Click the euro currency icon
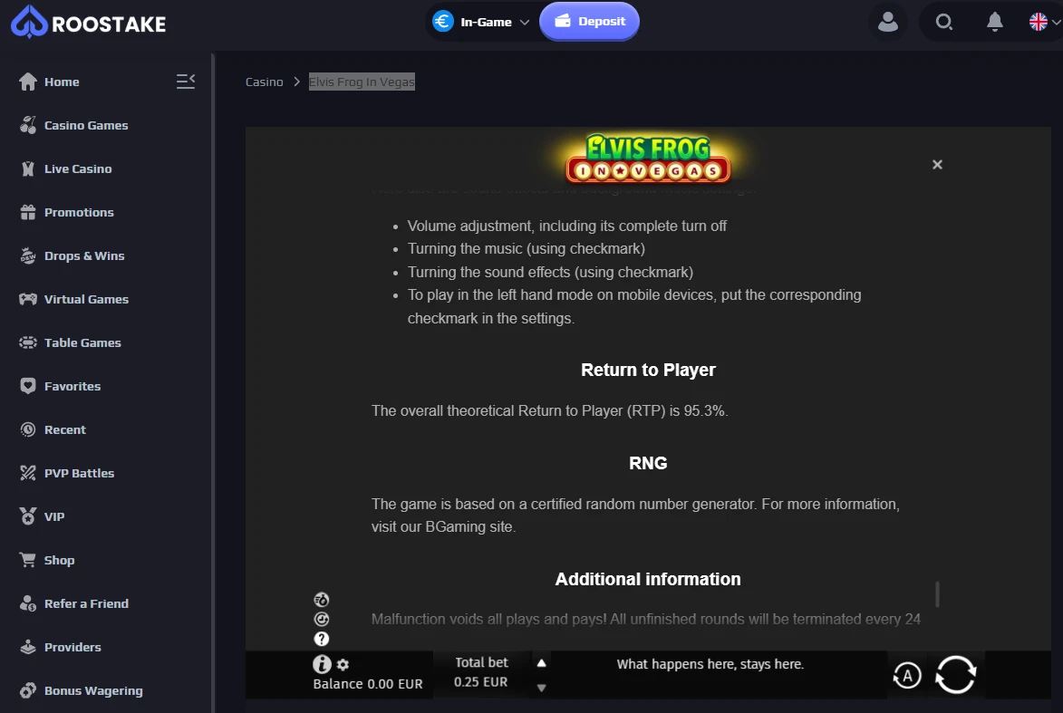This screenshot has height=713, width=1063. [x=443, y=22]
